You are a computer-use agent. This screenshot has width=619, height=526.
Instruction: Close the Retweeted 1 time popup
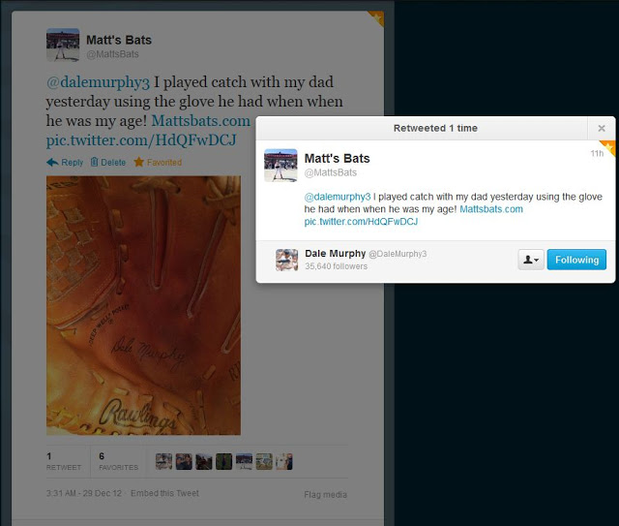[x=601, y=128]
